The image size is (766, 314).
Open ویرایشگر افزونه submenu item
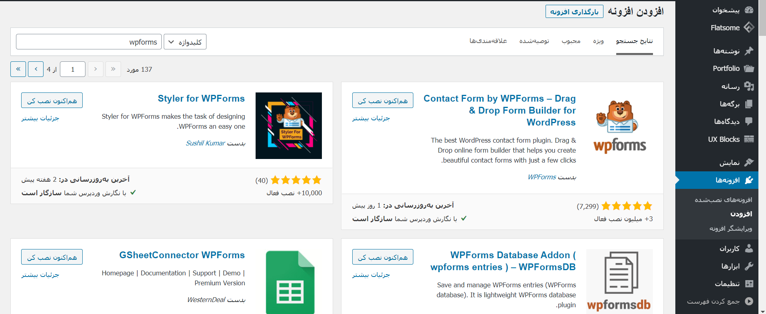coord(731,228)
